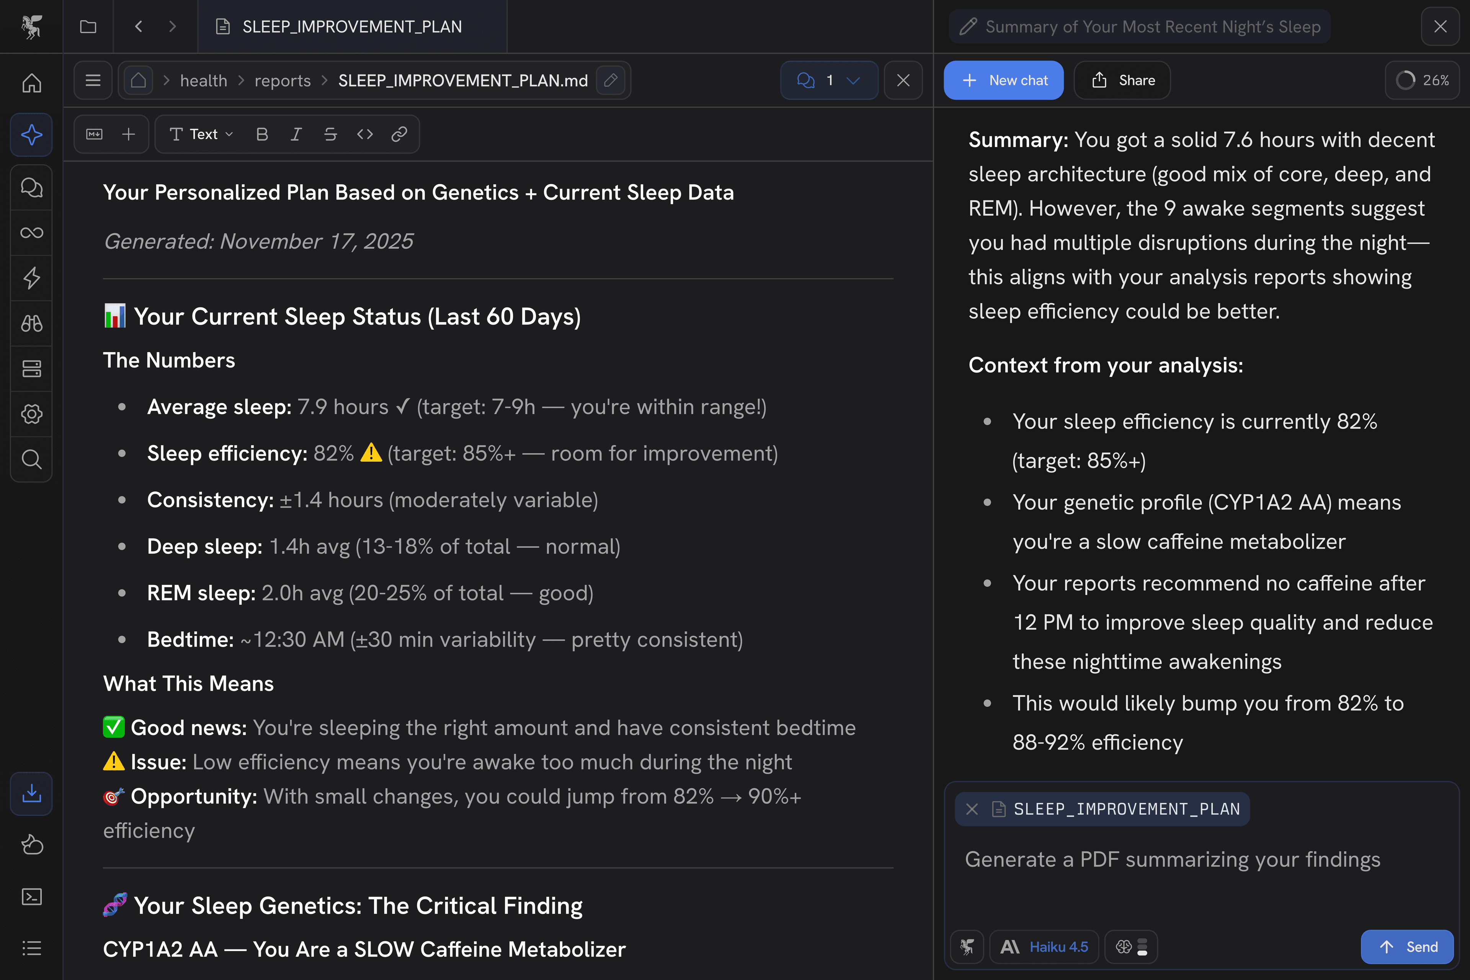Toggle italic formatting in toolbar
Viewport: 1470px width, 980px height.
coord(296,134)
